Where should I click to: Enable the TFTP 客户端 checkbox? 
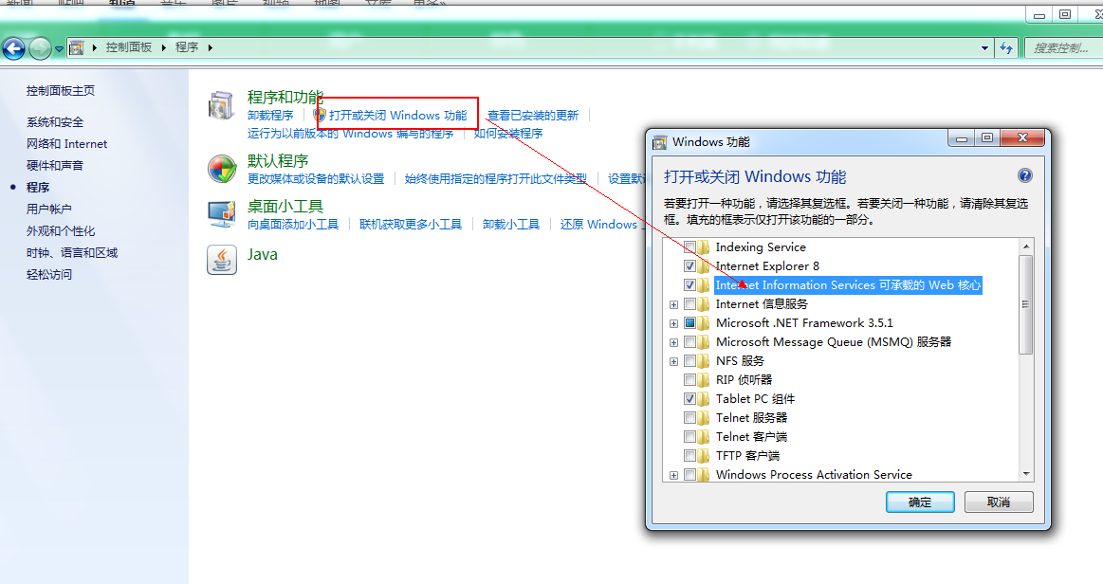pyautogui.click(x=689, y=456)
